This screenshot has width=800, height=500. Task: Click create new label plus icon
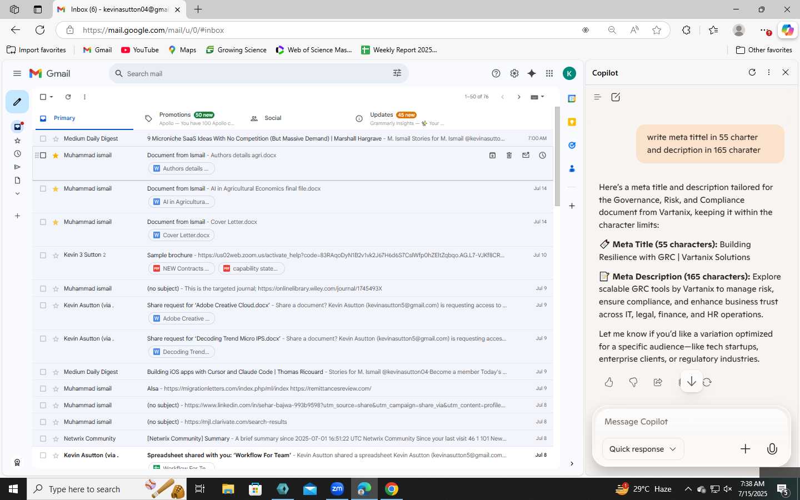tap(17, 216)
